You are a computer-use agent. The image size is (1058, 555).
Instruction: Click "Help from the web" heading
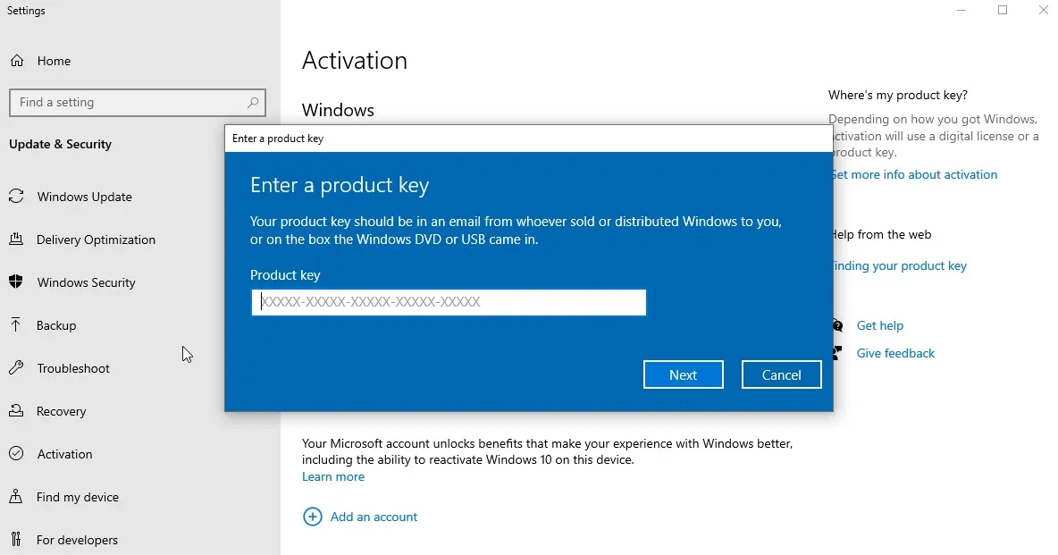tap(883, 234)
